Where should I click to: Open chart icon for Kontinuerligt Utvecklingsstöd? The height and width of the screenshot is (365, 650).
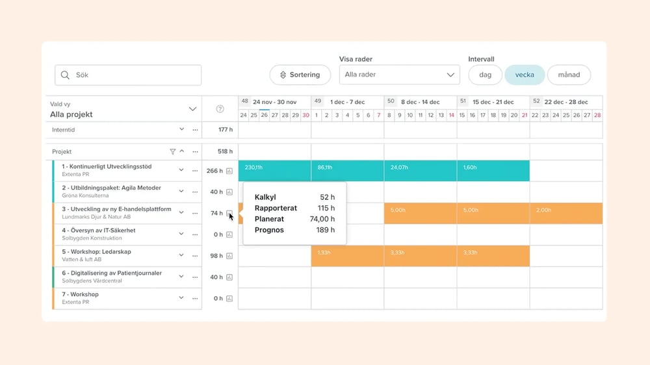(229, 171)
